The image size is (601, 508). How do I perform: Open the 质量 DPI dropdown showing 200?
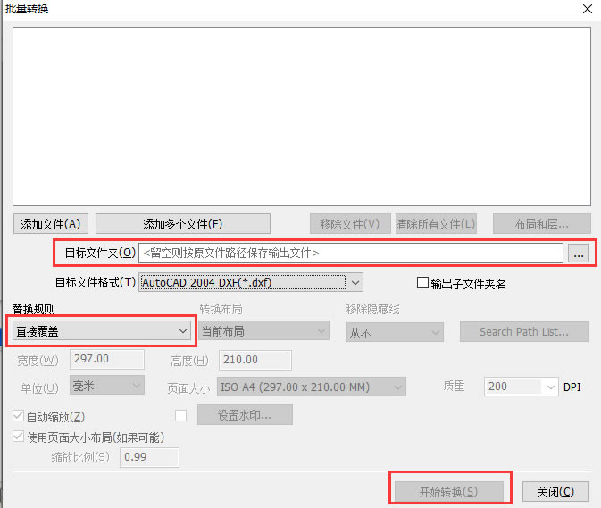[521, 387]
